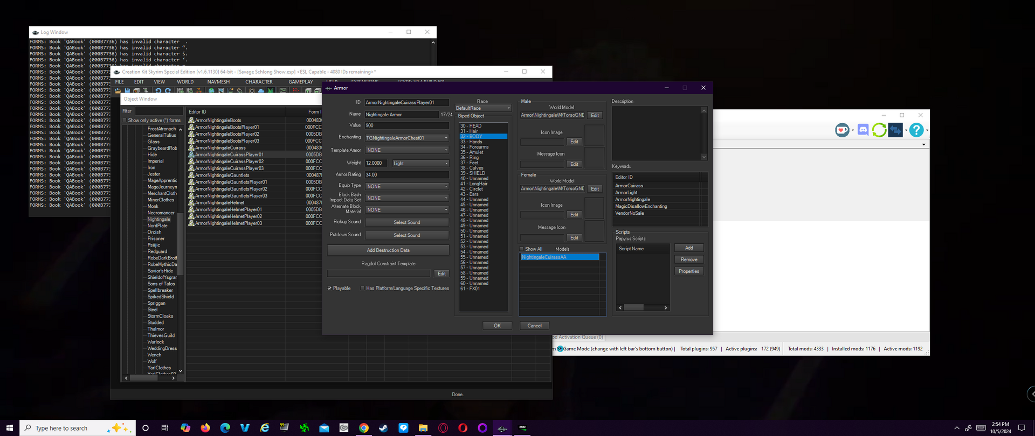This screenshot has width=1035, height=436.
Task: Click the Object Window Filter field
Action: coord(159,111)
